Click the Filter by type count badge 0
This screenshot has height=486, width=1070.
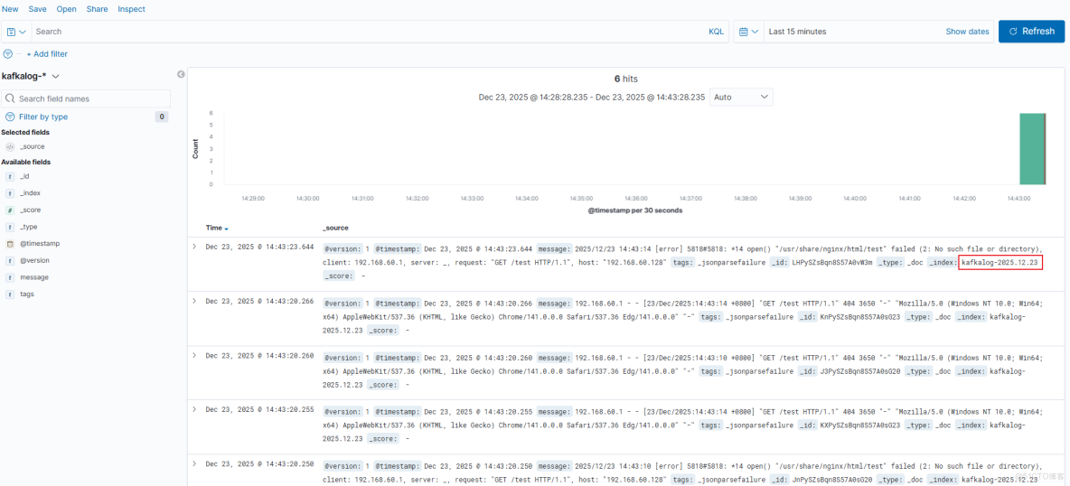[x=162, y=117]
